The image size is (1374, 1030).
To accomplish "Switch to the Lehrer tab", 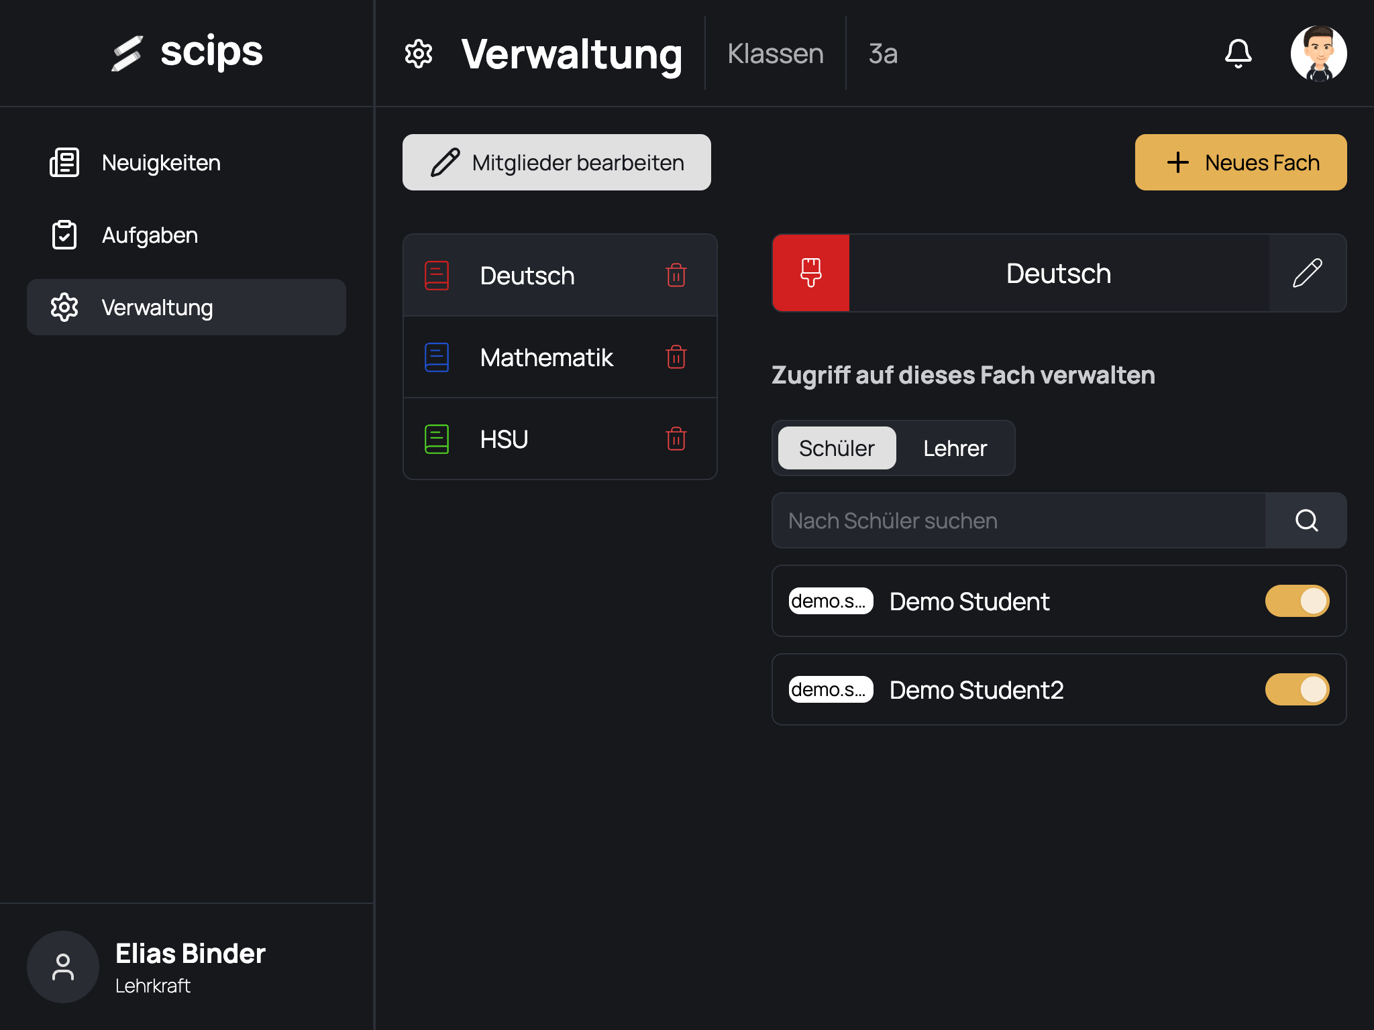I will pyautogui.click(x=955, y=449).
